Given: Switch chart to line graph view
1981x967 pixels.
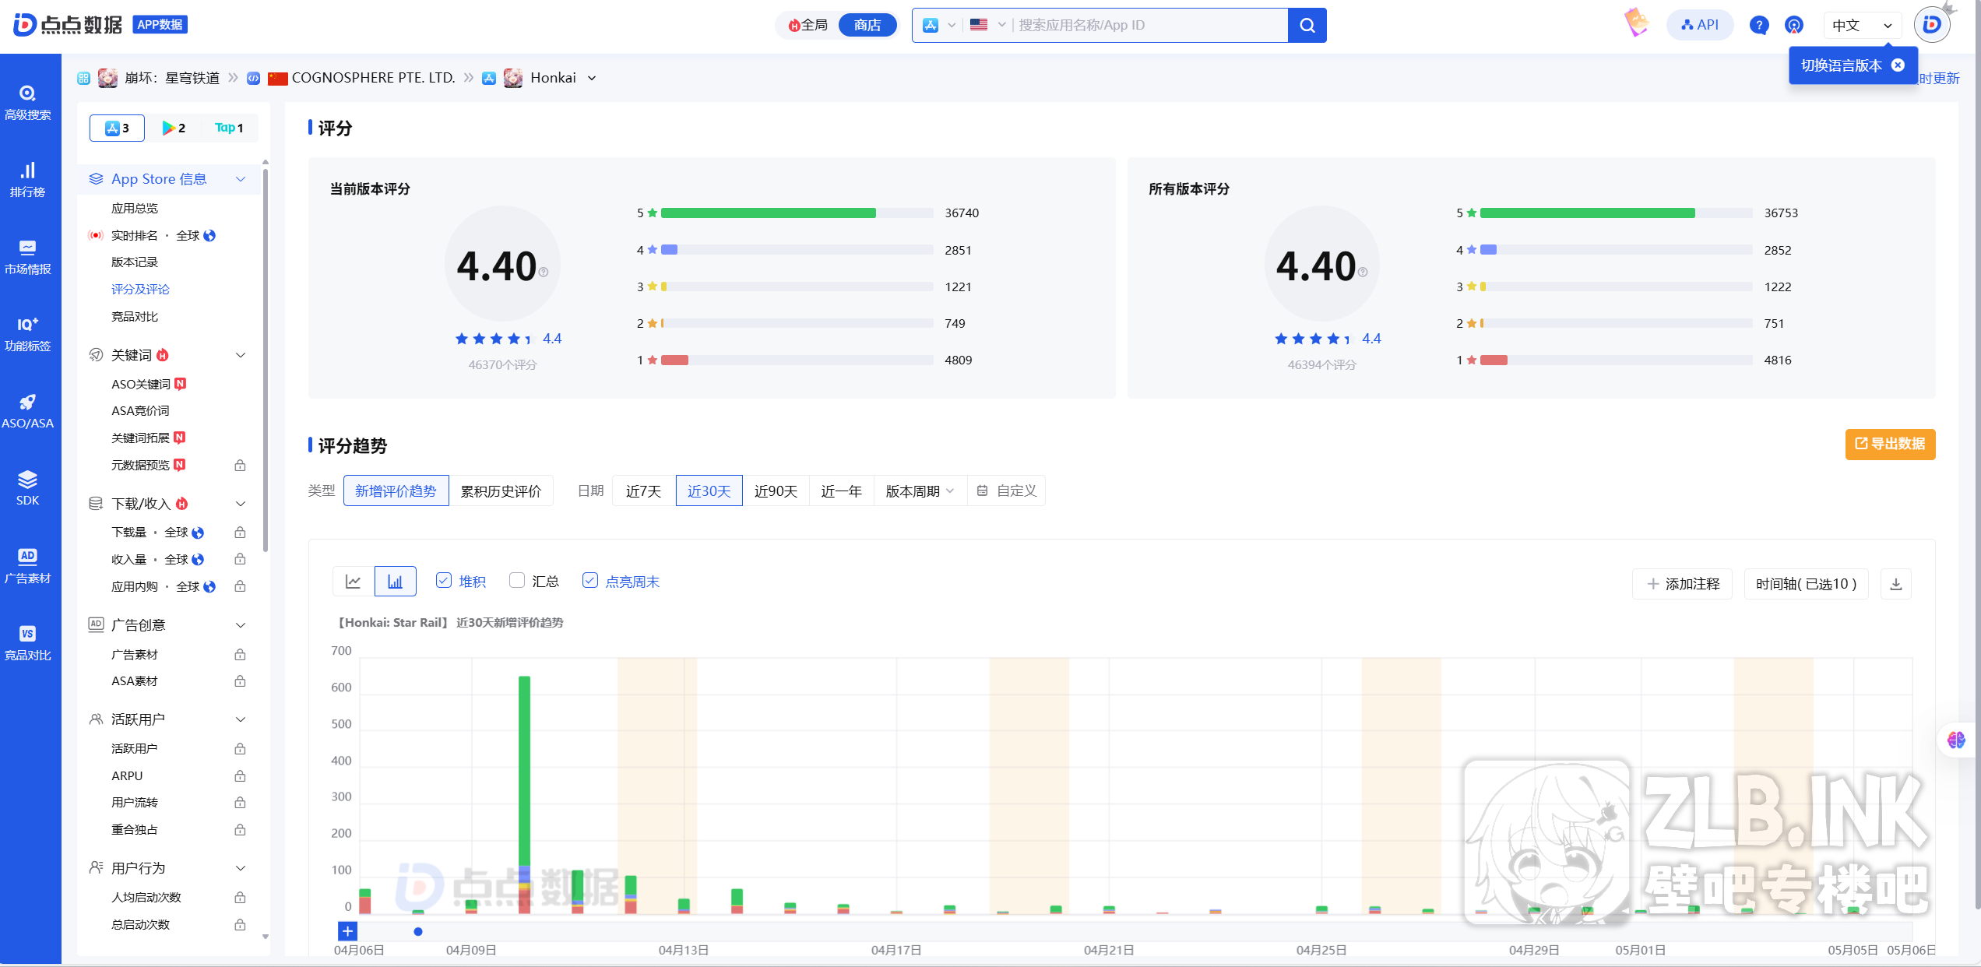Looking at the screenshot, I should tap(354, 582).
